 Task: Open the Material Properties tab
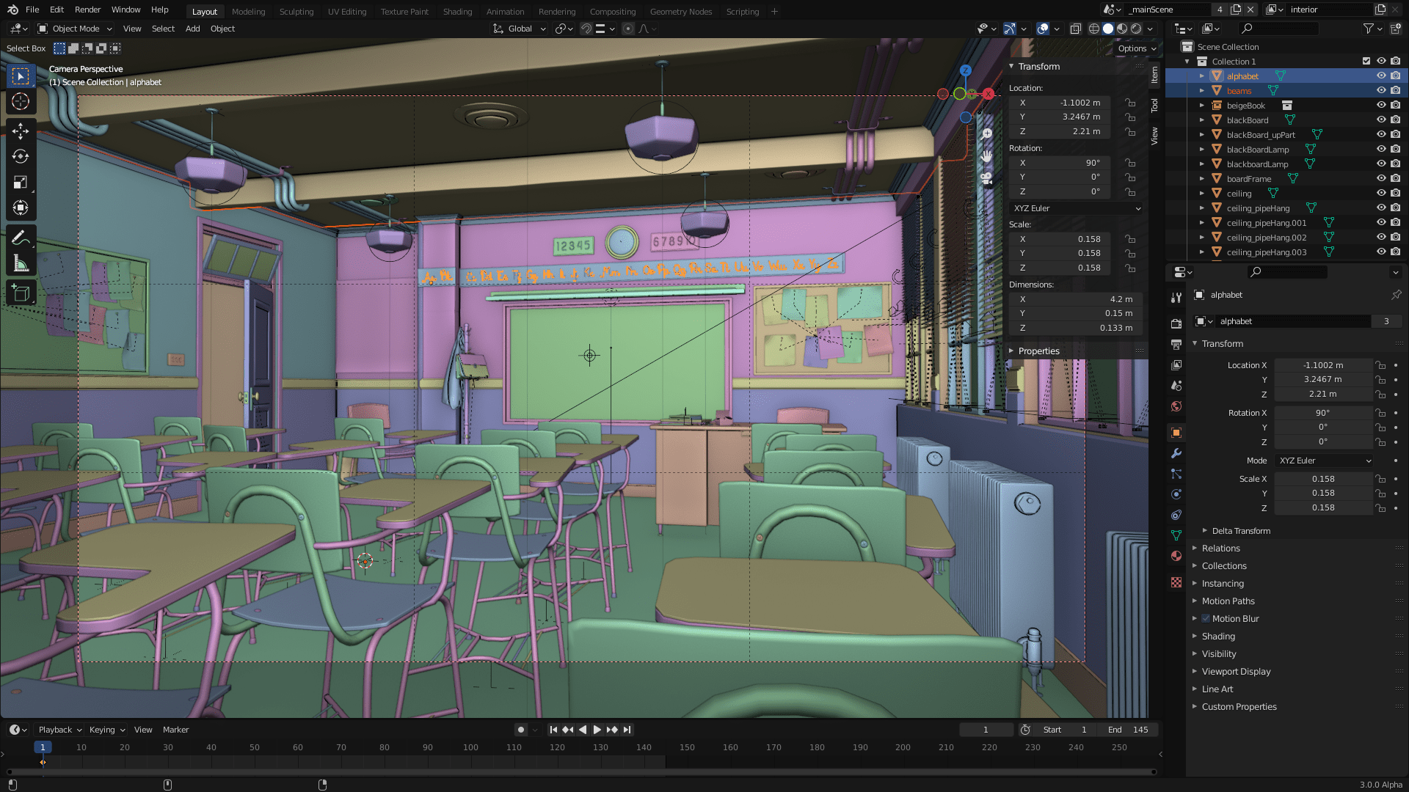tap(1176, 556)
